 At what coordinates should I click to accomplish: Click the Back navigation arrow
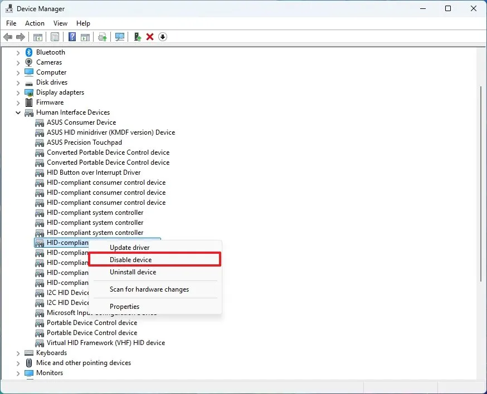8,37
